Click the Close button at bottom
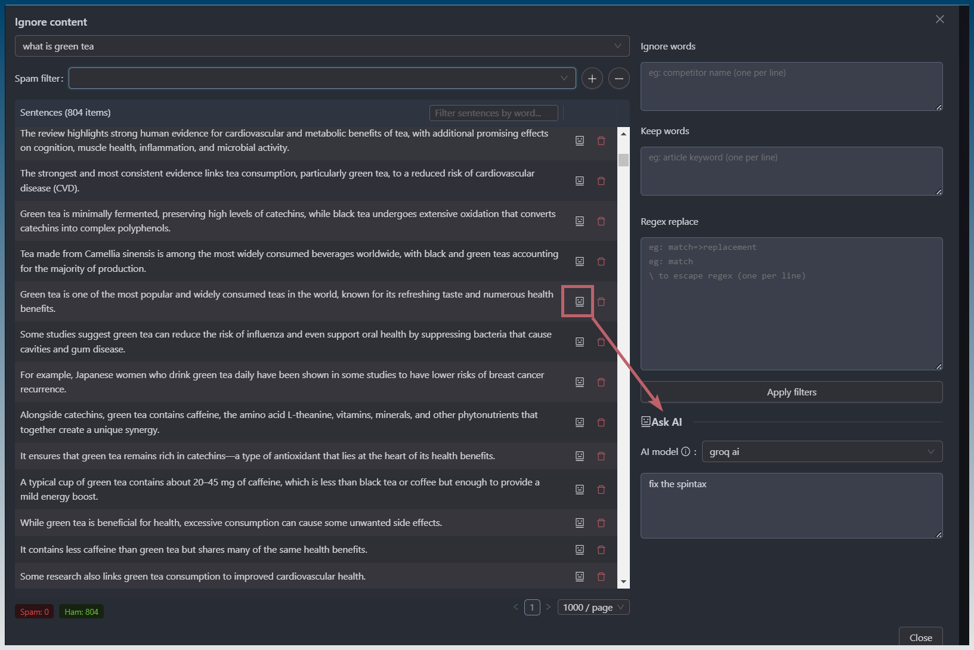Image resolution: width=974 pixels, height=650 pixels. point(920,637)
